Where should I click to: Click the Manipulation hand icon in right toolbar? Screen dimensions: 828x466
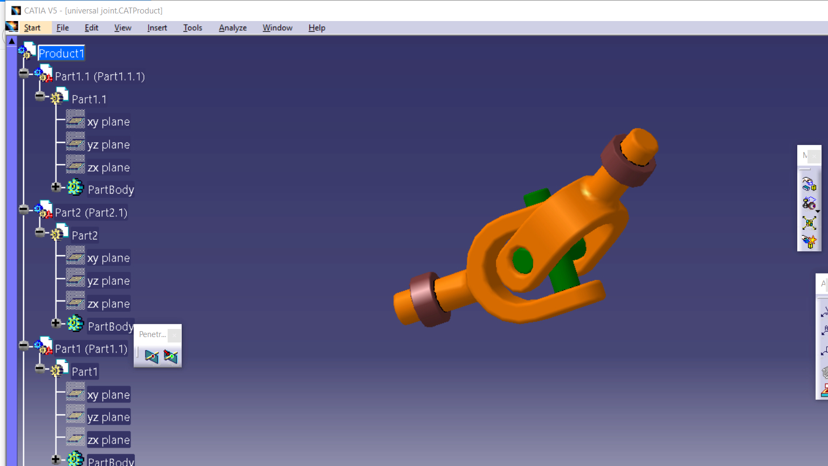click(809, 184)
